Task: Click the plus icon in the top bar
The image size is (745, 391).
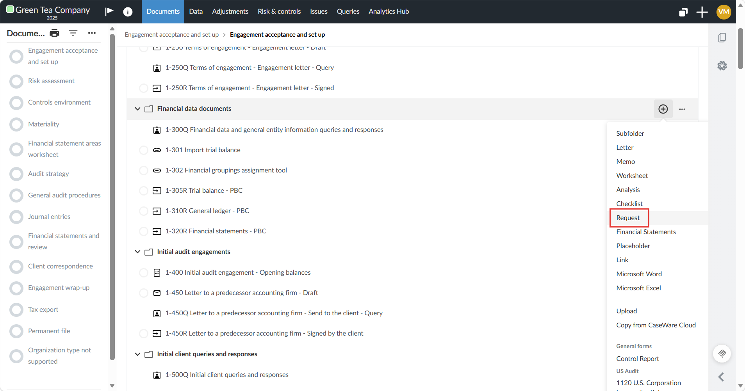Action: pyautogui.click(x=702, y=12)
